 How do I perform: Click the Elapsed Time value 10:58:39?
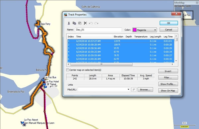click(128, 79)
